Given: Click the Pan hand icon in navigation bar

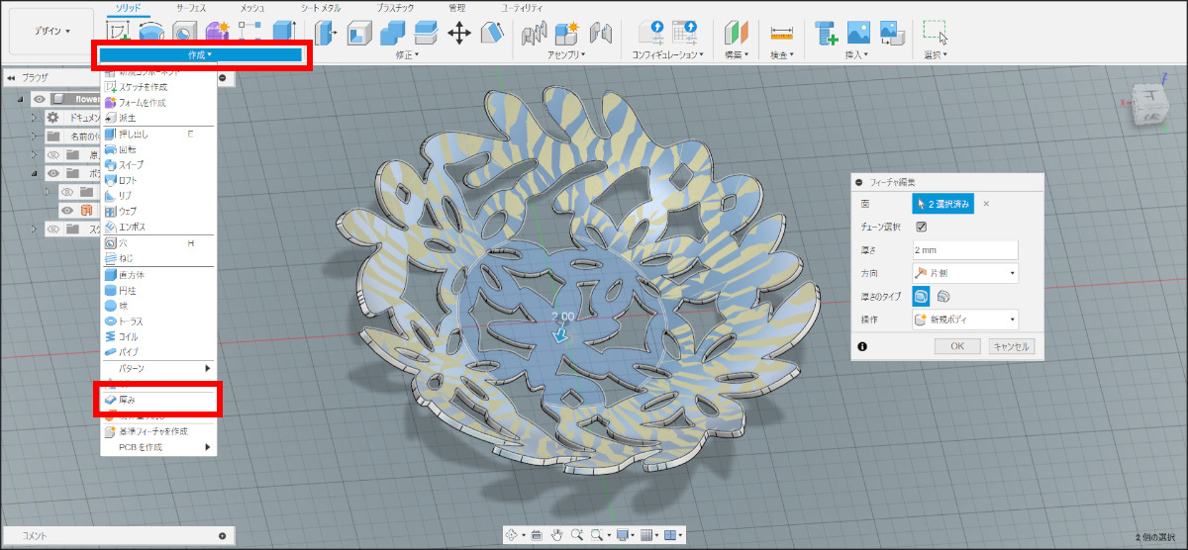Looking at the screenshot, I should pos(556,534).
